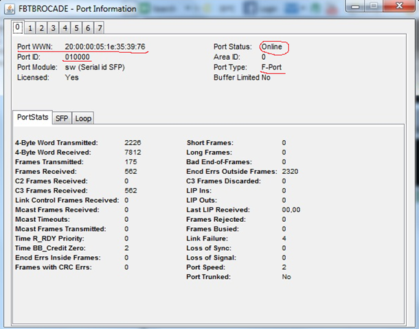Select port tab 0
Image resolution: width=419 pixels, height=329 pixels.
point(18,27)
